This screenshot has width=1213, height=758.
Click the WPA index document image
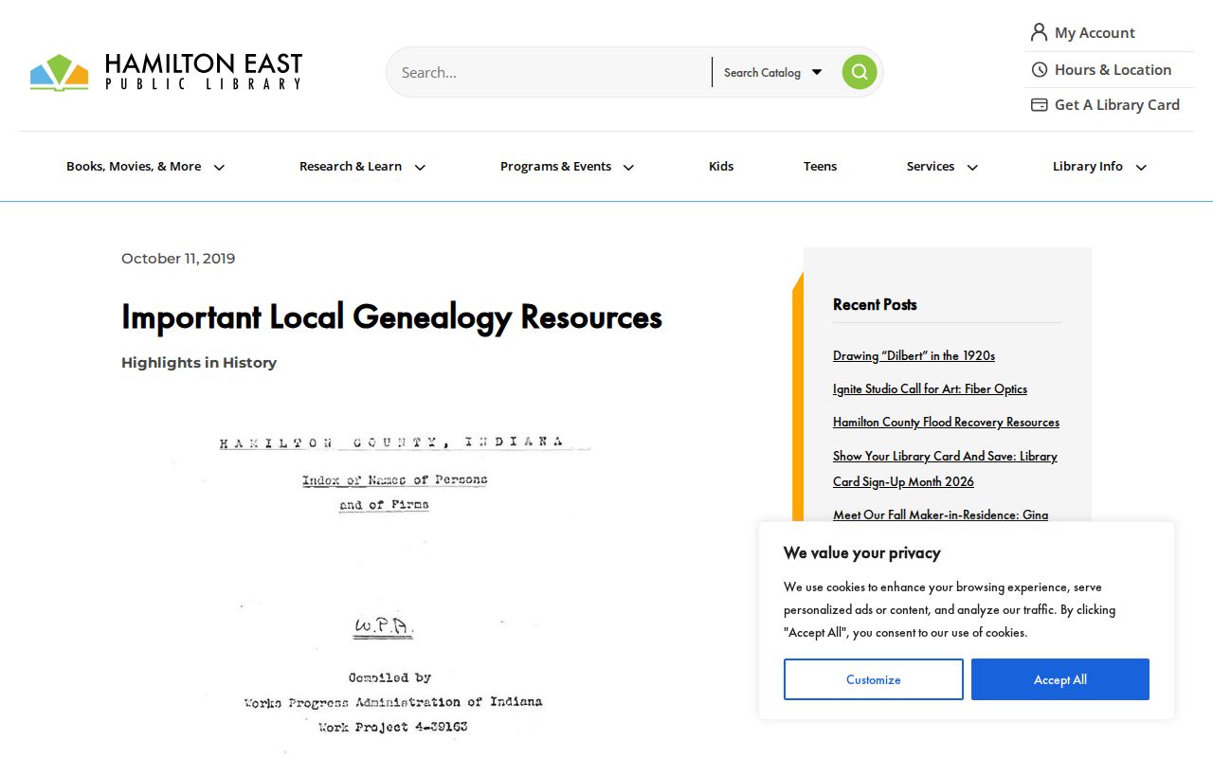393,583
